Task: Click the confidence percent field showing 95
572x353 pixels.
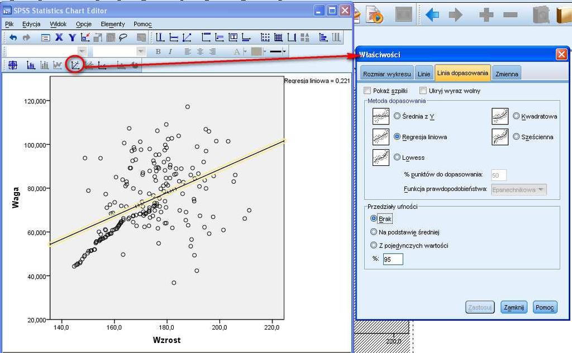Action: point(393,259)
